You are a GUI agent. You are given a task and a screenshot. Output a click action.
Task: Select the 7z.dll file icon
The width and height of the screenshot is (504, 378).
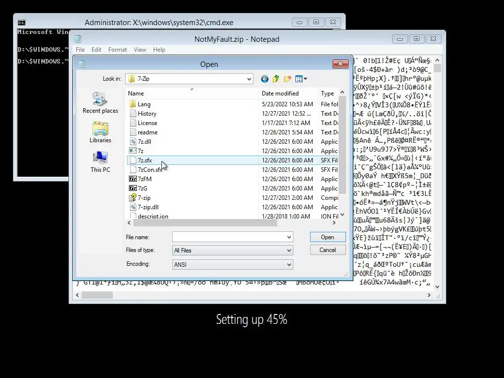133,141
